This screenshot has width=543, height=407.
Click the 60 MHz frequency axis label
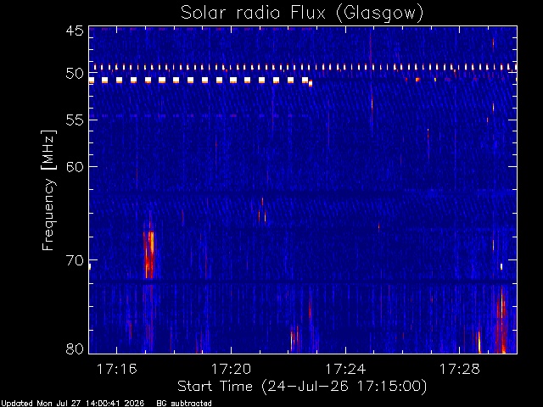[x=75, y=167]
